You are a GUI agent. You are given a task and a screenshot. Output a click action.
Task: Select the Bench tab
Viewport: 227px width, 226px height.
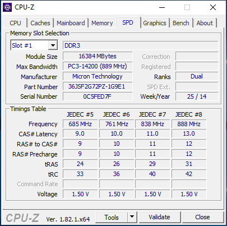(181, 23)
